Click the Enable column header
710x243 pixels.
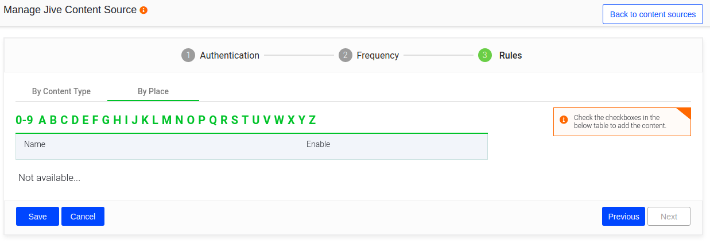tap(318, 144)
